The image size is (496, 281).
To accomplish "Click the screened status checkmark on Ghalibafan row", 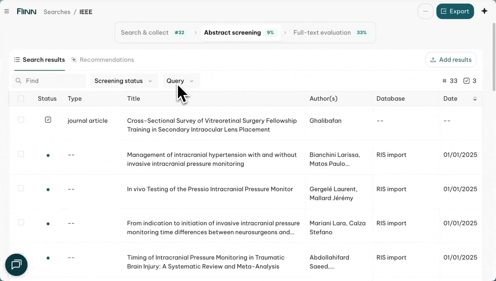I will [48, 120].
